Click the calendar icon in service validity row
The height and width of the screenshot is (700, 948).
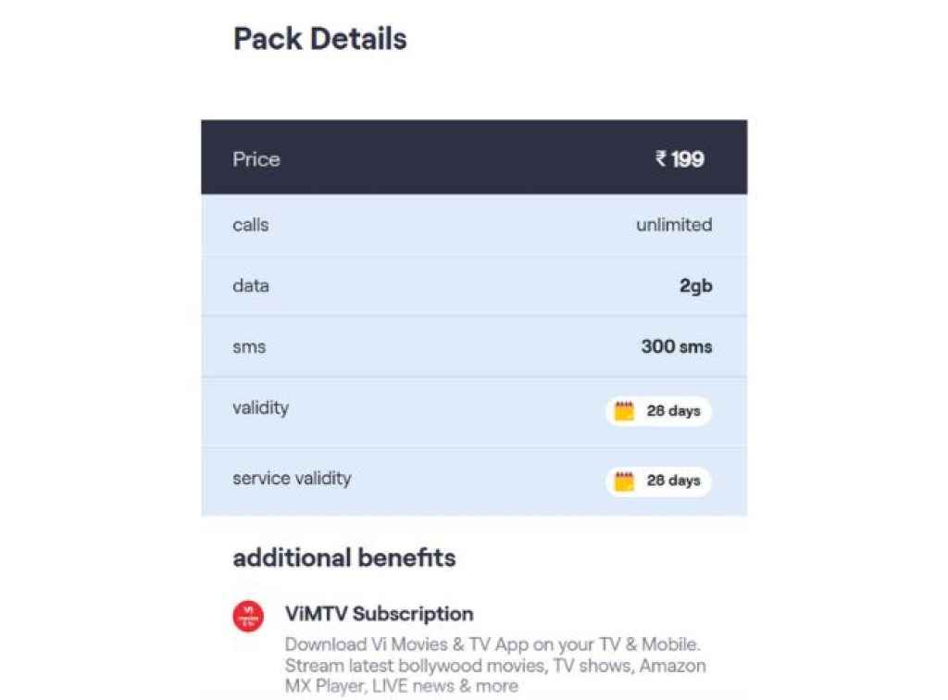[x=625, y=481]
